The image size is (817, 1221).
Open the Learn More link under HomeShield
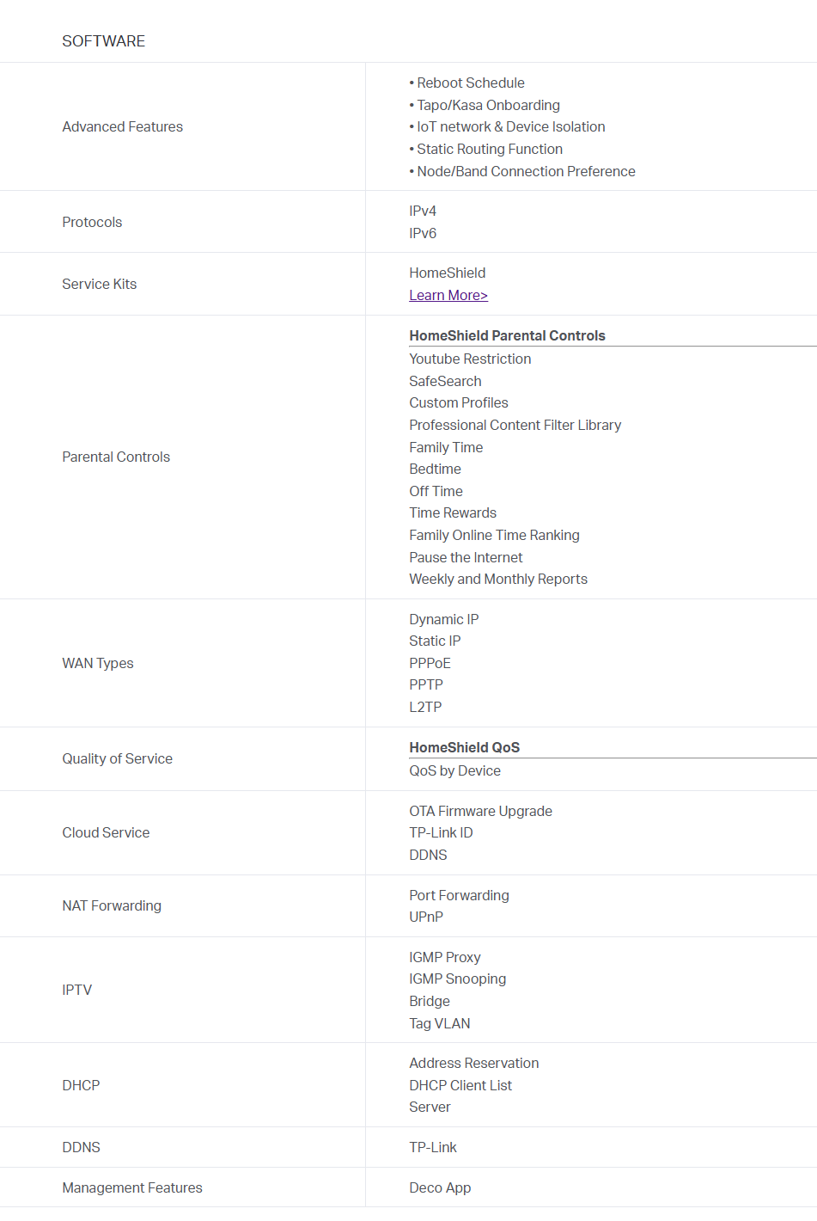448,295
